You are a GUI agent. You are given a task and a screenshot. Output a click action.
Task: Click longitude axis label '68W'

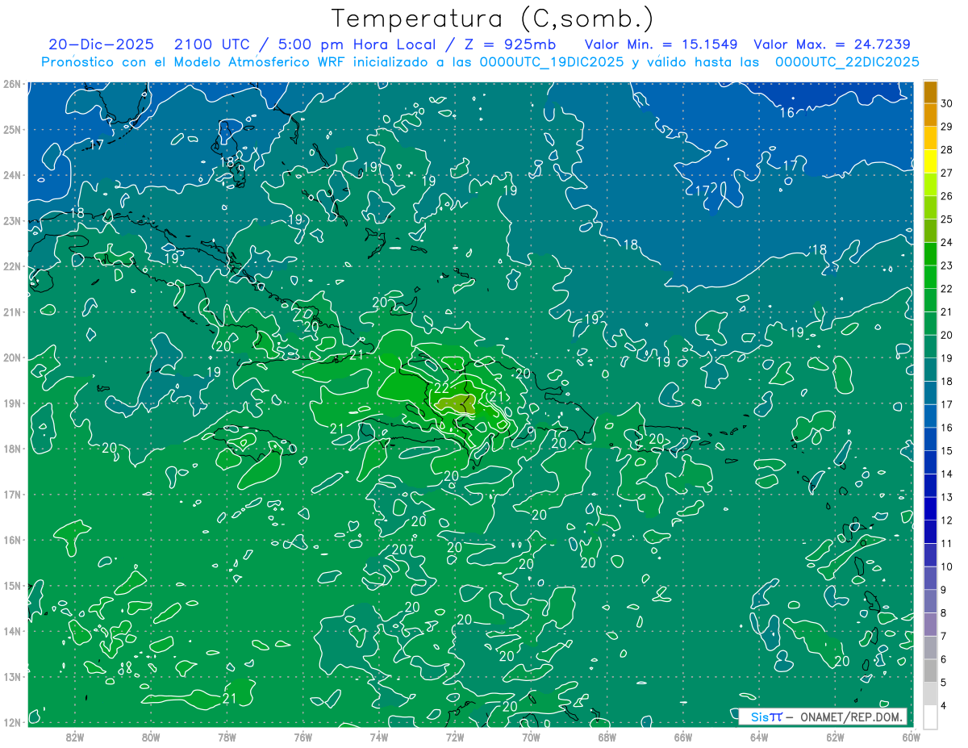[x=607, y=738]
